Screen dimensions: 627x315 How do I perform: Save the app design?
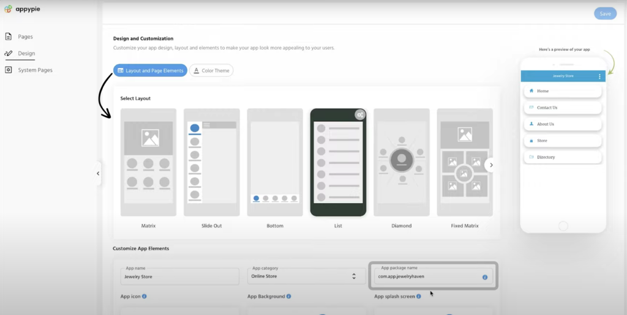(x=605, y=13)
